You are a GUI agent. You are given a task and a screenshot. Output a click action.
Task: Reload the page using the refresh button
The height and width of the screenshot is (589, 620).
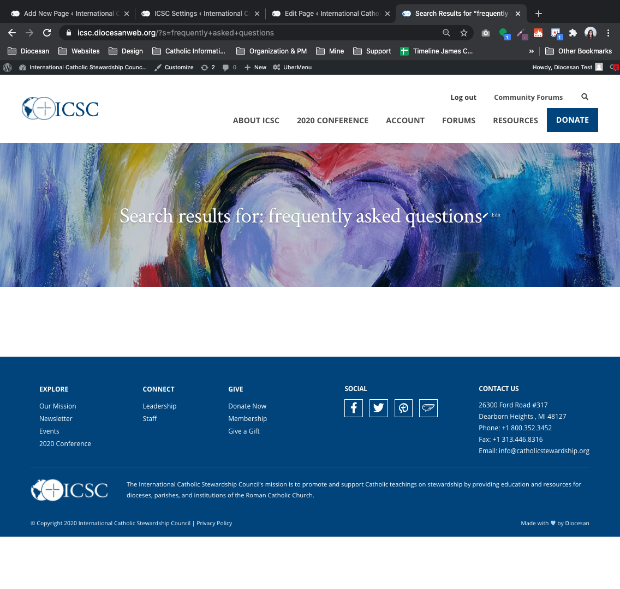47,33
